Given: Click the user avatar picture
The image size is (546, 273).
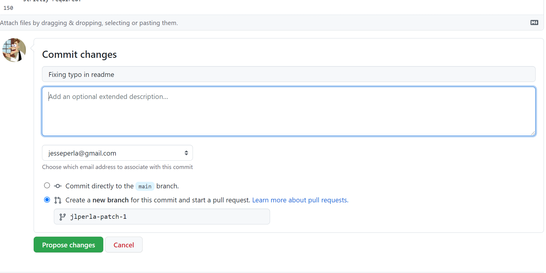Looking at the screenshot, I should click(14, 50).
